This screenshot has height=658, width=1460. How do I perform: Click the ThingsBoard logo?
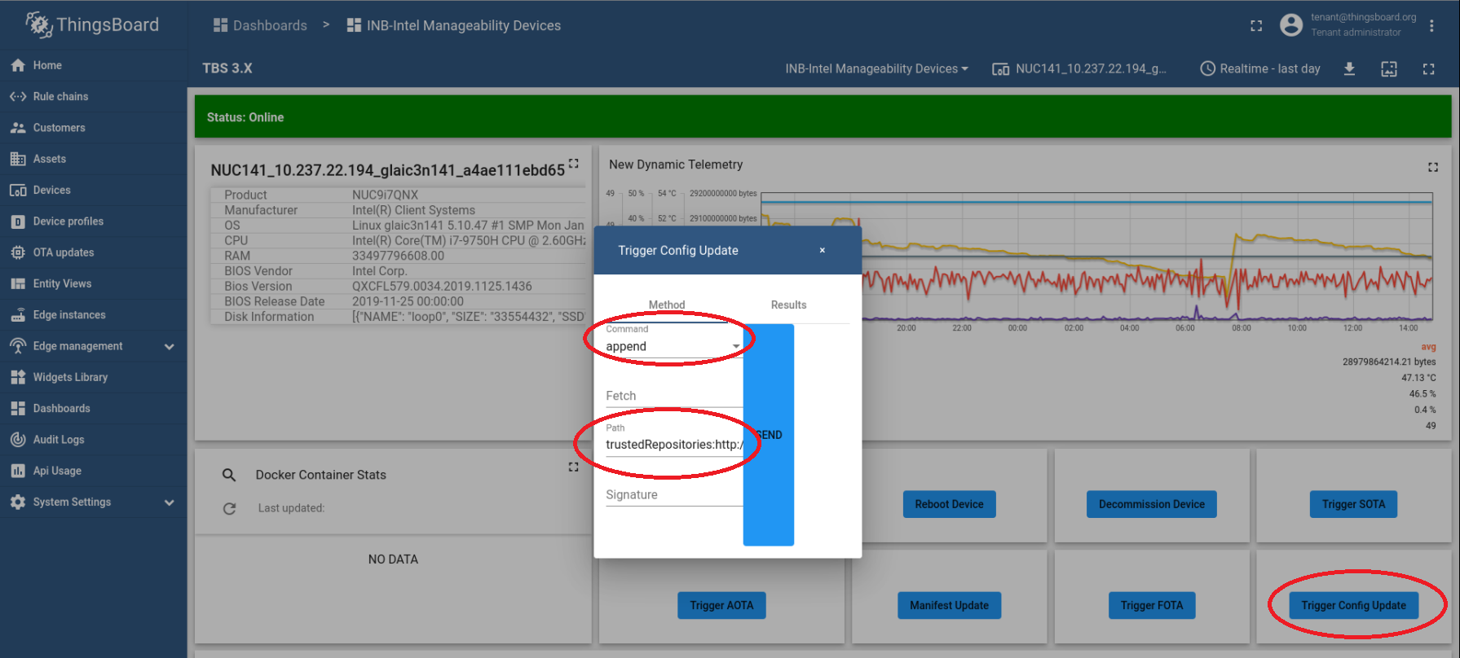(92, 25)
